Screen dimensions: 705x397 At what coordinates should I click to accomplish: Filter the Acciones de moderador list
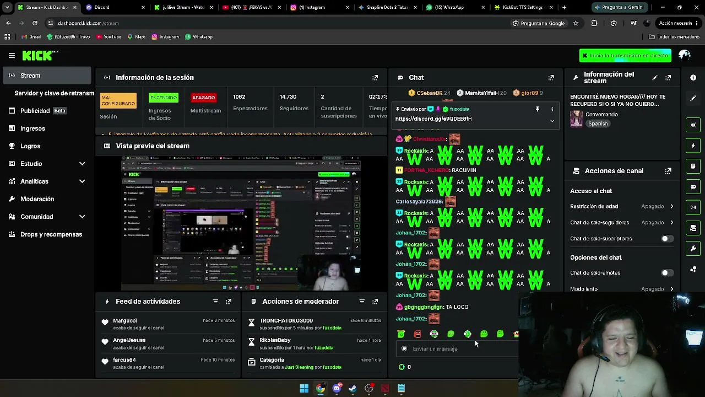click(x=362, y=302)
